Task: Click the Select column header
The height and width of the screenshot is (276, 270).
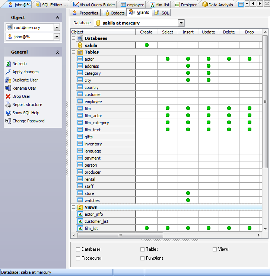Action: [x=167, y=32]
